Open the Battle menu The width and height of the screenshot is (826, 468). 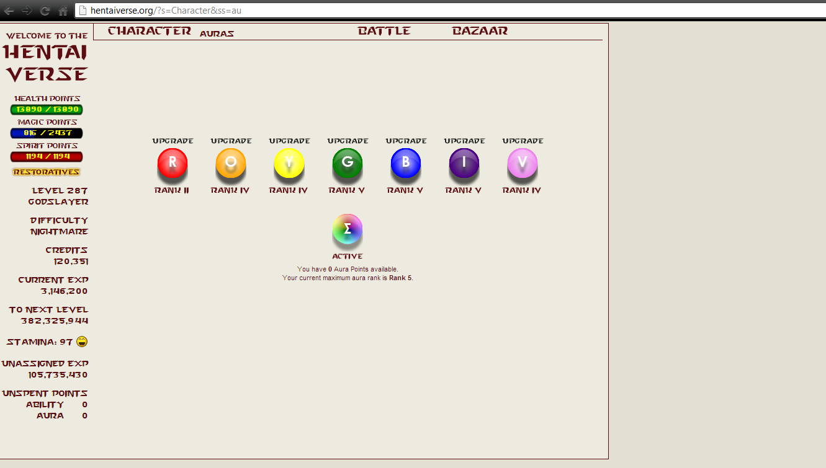tap(384, 31)
